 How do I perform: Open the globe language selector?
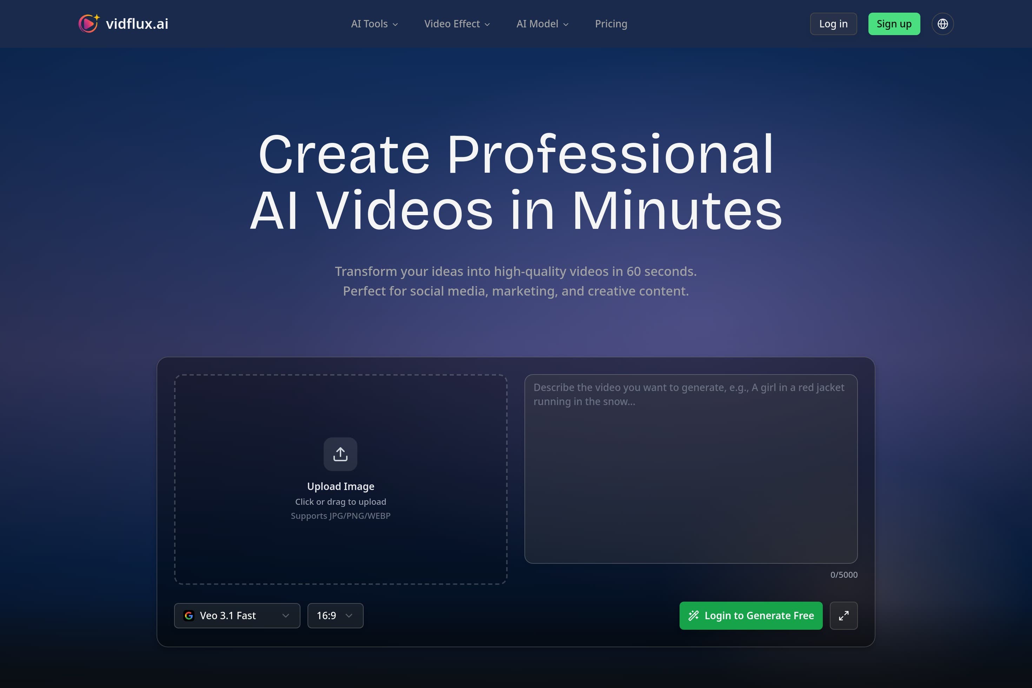(x=942, y=24)
